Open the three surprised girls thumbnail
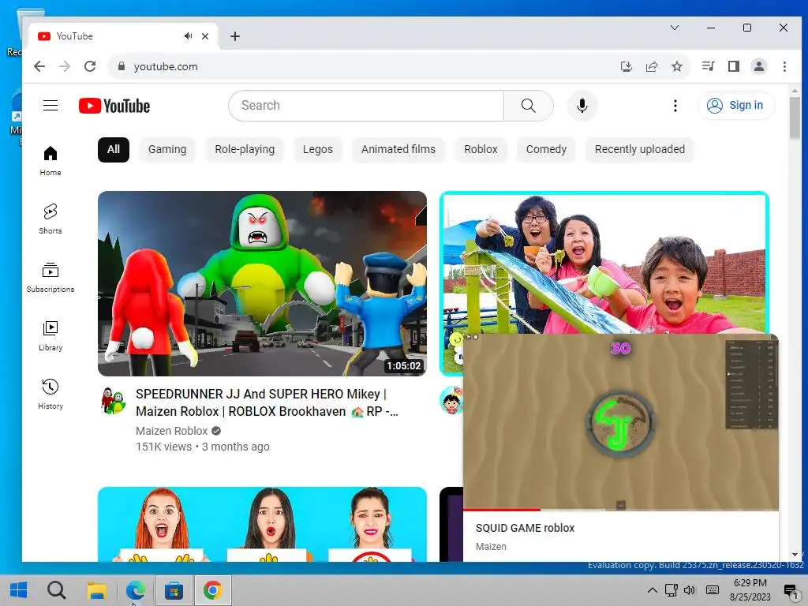The width and height of the screenshot is (808, 606). coord(262,524)
